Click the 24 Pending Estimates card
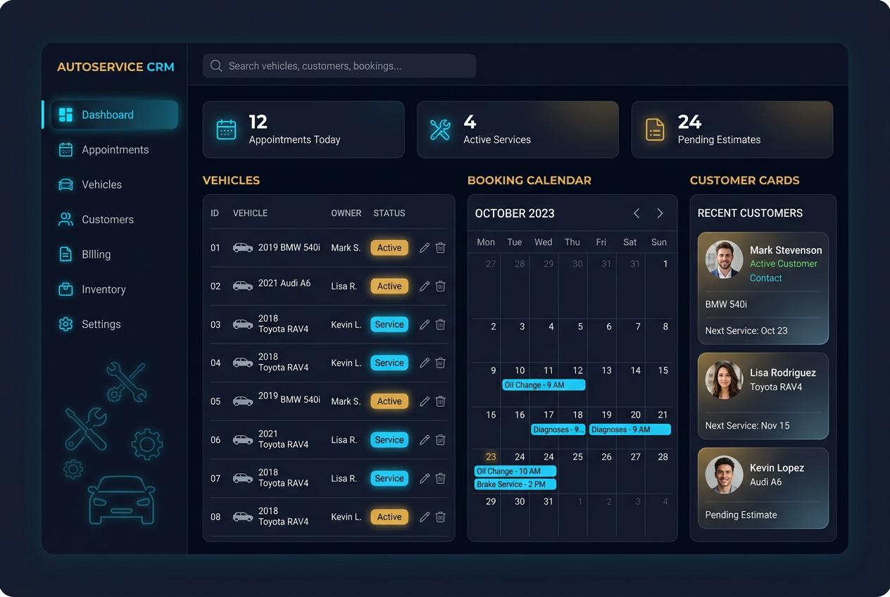 click(732, 130)
